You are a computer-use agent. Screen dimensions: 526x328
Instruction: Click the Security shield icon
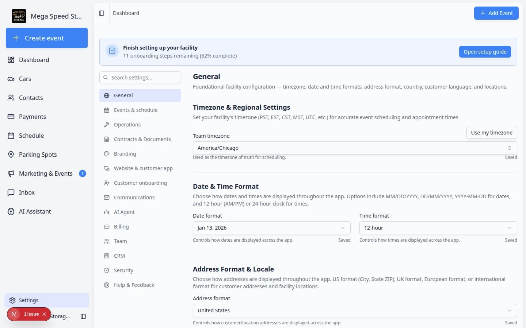(x=107, y=270)
